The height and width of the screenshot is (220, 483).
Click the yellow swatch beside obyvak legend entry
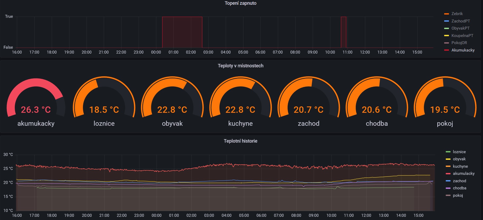(x=448, y=159)
